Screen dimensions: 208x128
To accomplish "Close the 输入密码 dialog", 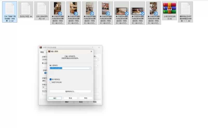I will click(x=91, y=51).
